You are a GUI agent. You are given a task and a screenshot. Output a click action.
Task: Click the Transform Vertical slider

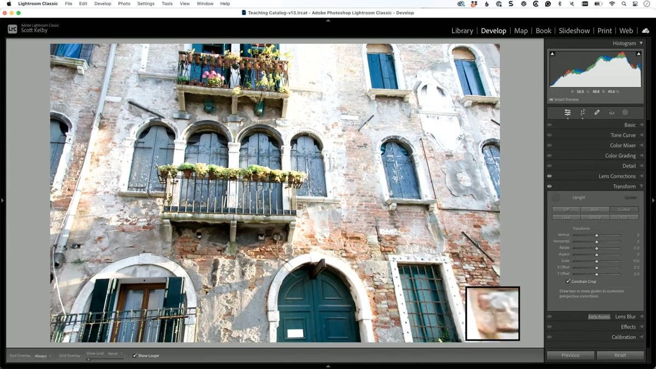pyautogui.click(x=596, y=235)
